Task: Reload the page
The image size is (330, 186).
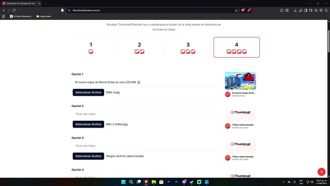Action: click(x=14, y=10)
